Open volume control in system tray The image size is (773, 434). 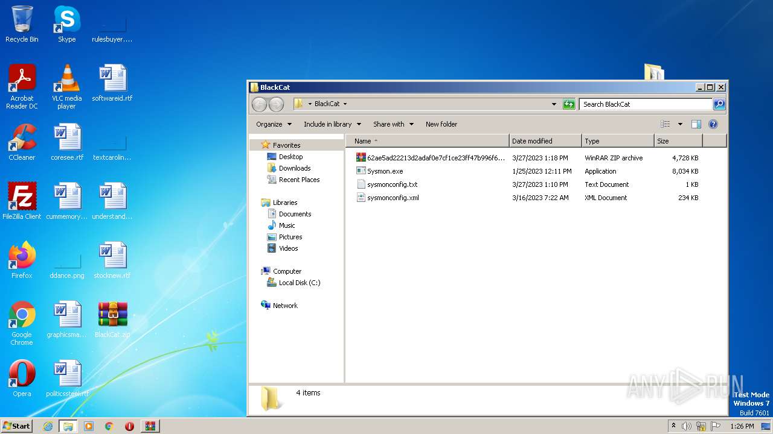pos(687,426)
